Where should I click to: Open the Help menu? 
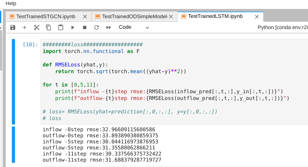click(x=11, y=4)
